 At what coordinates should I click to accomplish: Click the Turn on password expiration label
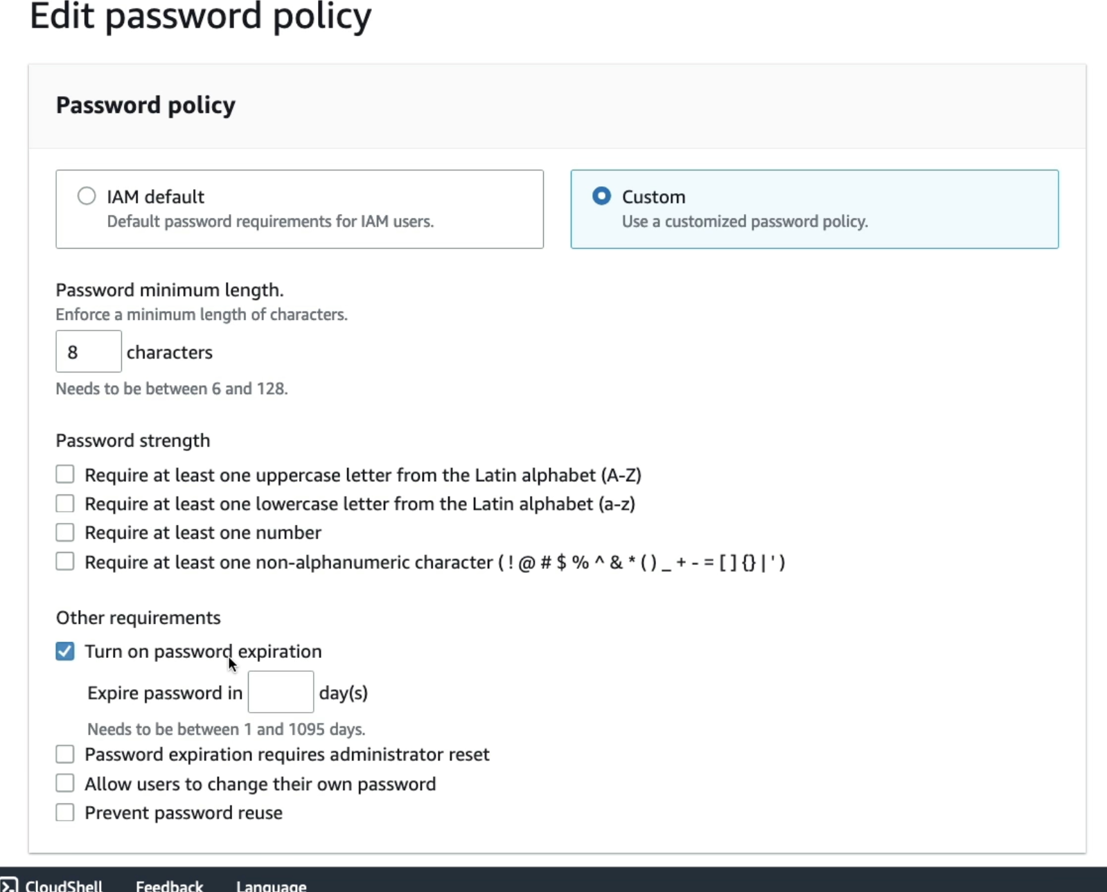pyautogui.click(x=203, y=652)
